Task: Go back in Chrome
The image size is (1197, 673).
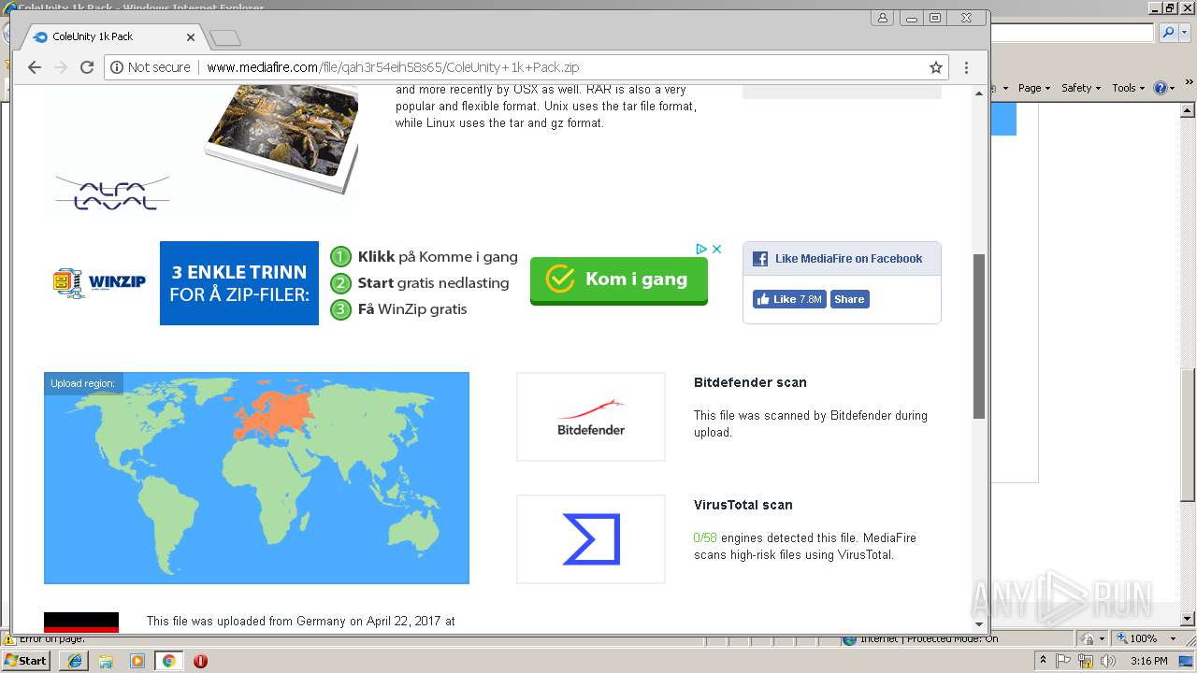Action: pyautogui.click(x=35, y=67)
